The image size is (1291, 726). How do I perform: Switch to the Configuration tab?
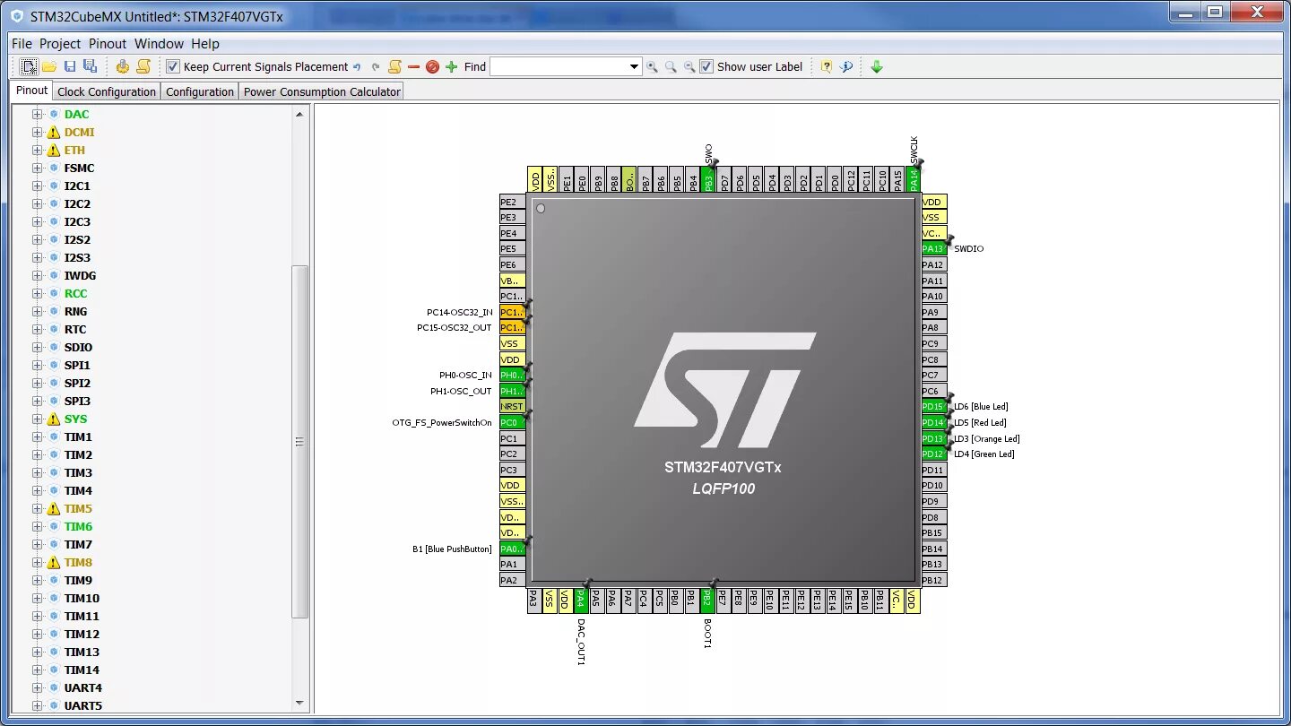pos(200,91)
